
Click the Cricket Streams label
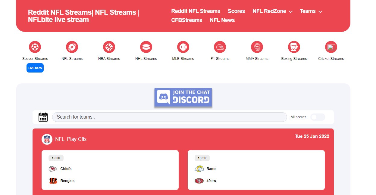[x=331, y=59]
